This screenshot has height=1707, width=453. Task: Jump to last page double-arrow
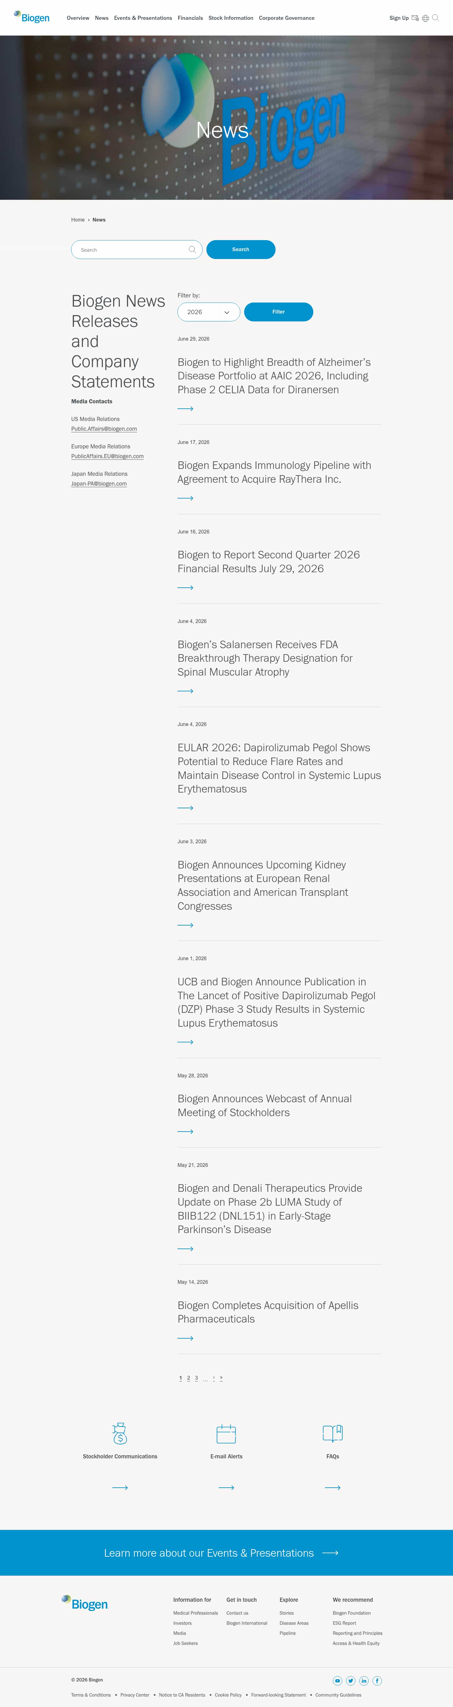[x=221, y=1378]
